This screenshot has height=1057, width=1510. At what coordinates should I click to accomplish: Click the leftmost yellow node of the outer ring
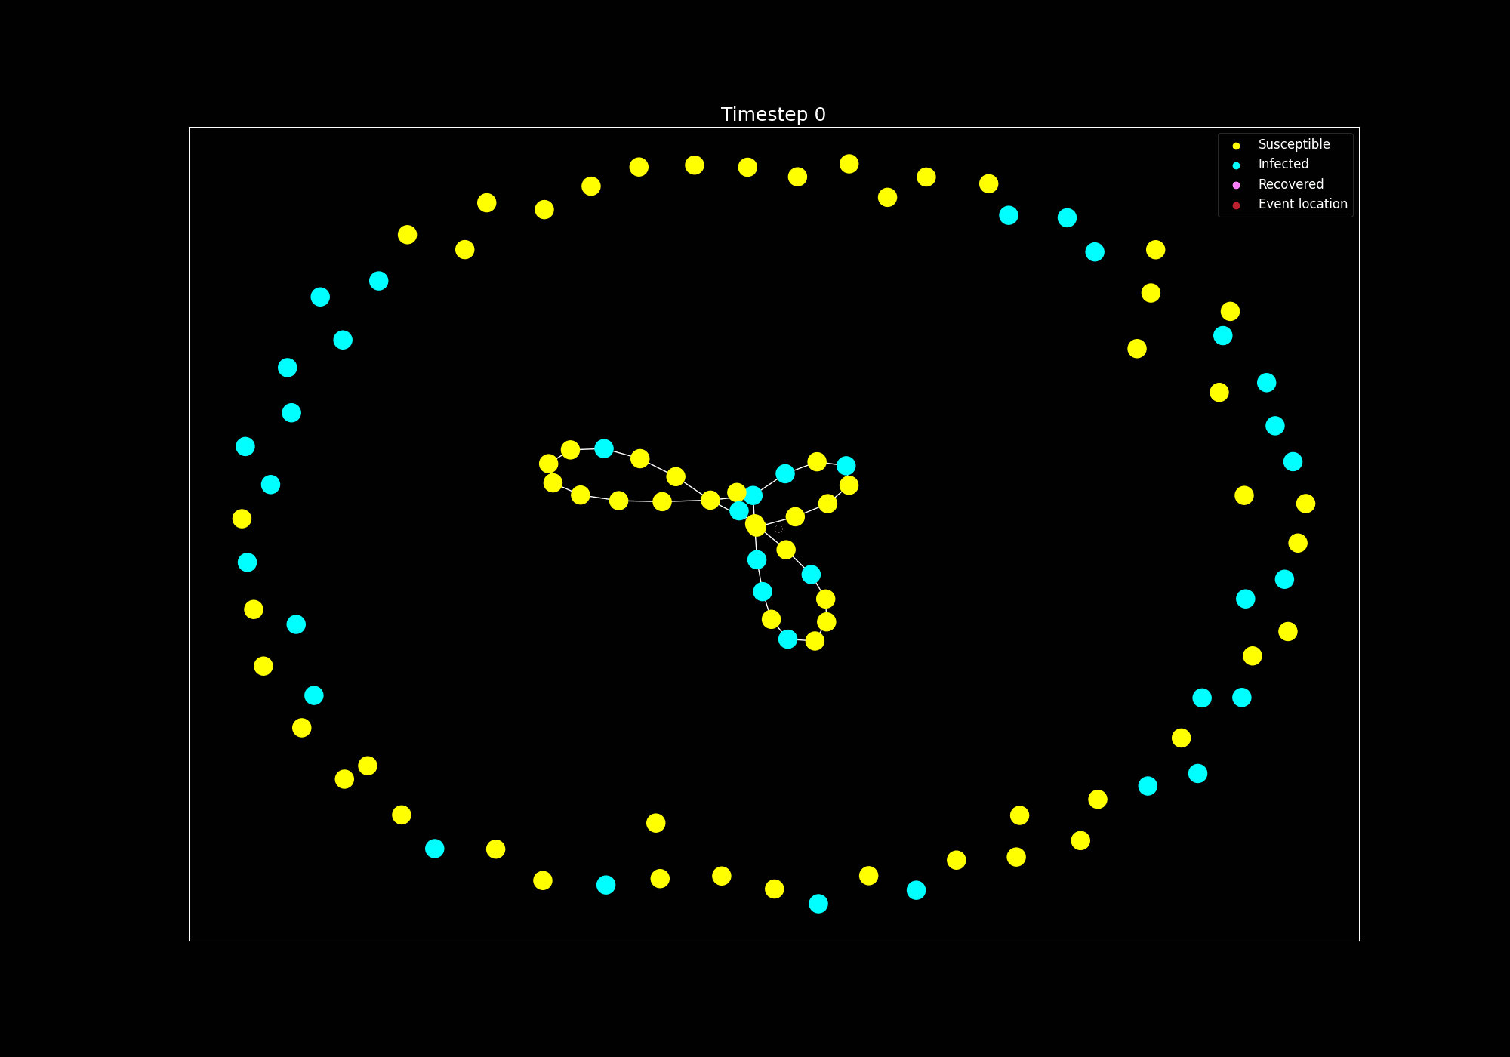tap(242, 519)
